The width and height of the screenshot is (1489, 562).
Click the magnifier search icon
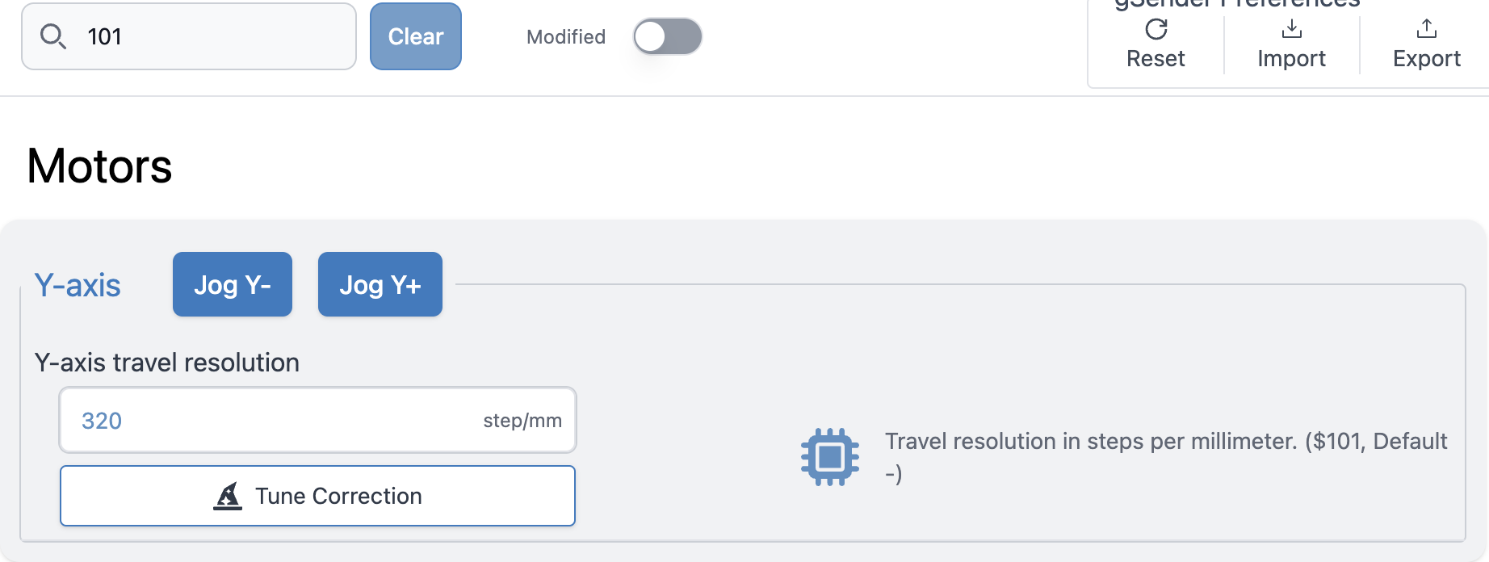tap(53, 36)
